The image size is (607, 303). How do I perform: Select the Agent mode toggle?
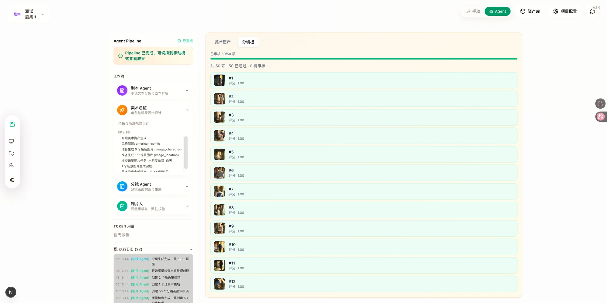[x=497, y=11]
